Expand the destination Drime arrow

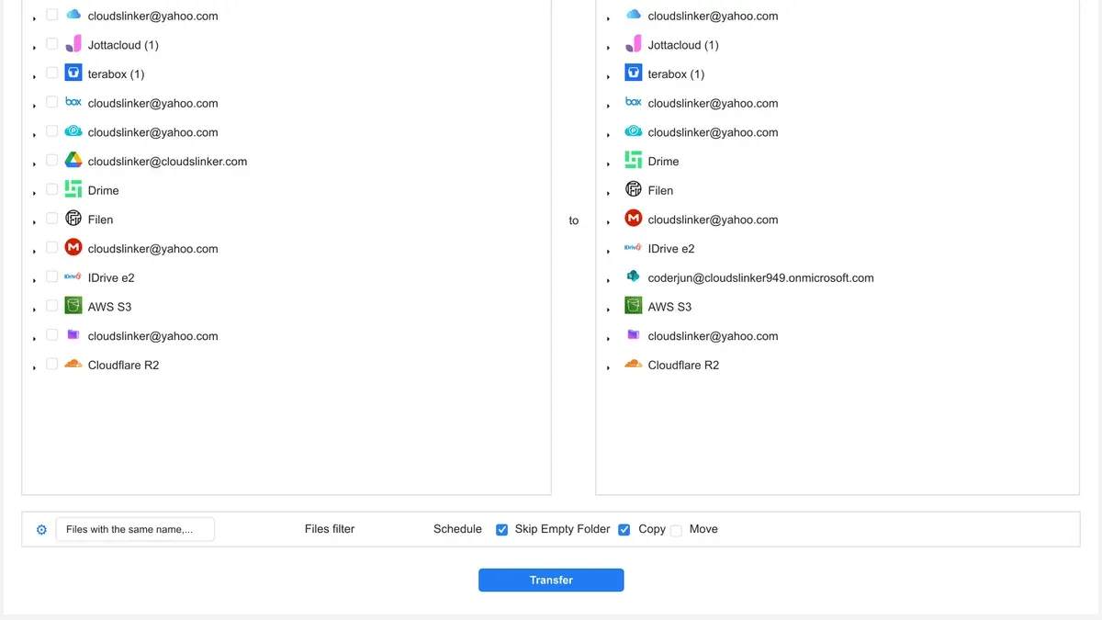click(608, 163)
